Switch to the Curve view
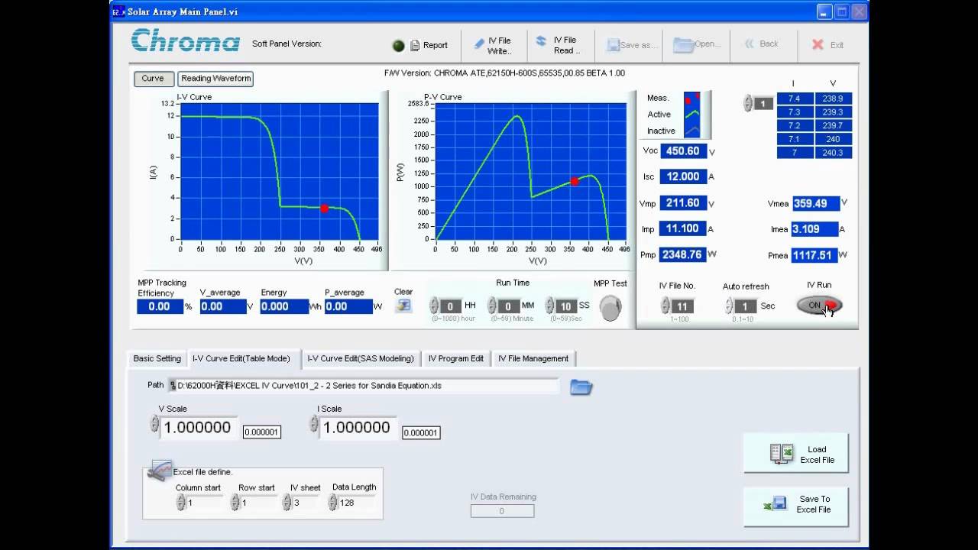Screen dimensions: 978x550 (x=153, y=78)
